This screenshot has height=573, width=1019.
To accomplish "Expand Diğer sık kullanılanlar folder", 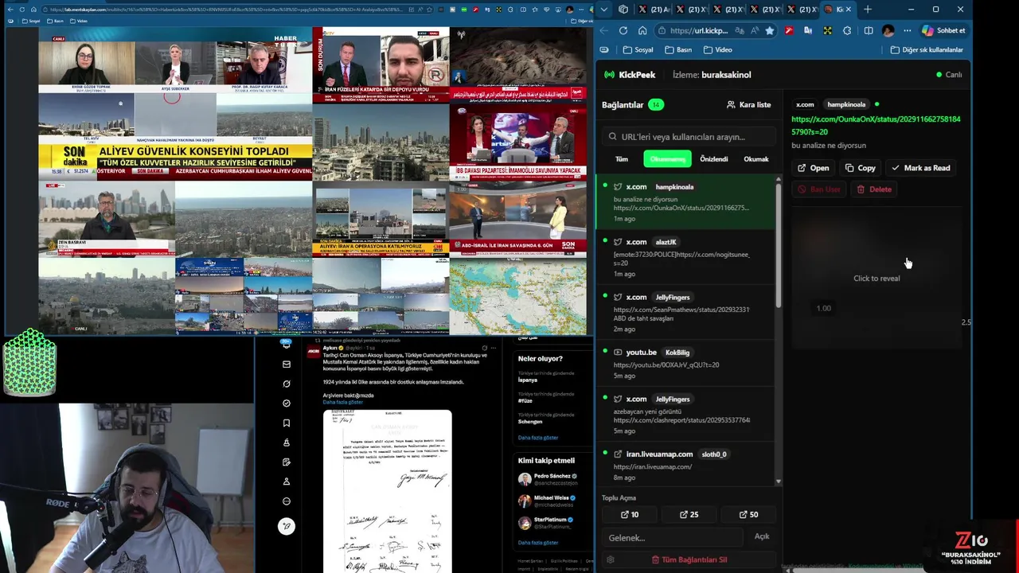I will [x=926, y=49].
